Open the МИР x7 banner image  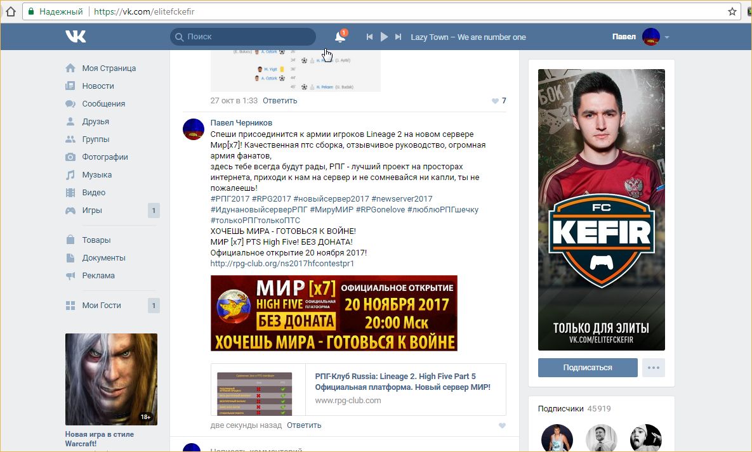[334, 313]
